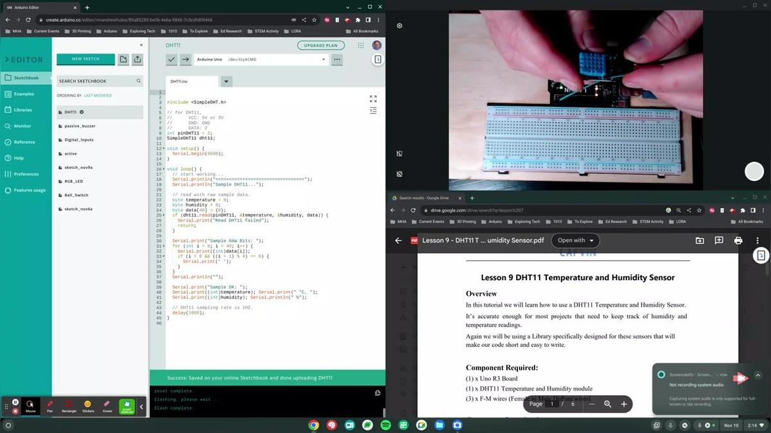Click the PDF page number field

click(x=552, y=404)
